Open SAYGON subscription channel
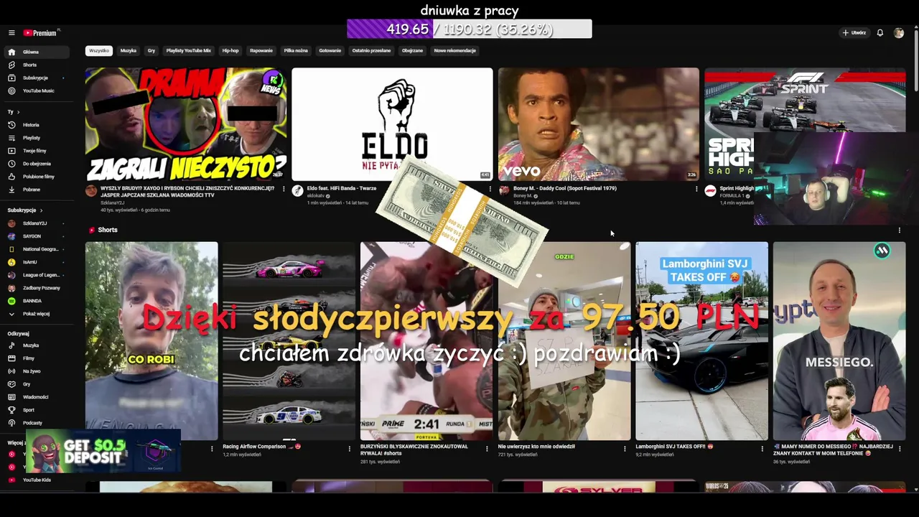The width and height of the screenshot is (919, 517). (38, 236)
